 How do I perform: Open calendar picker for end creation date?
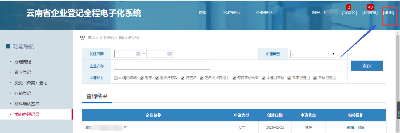pyautogui.click(x=170, y=54)
